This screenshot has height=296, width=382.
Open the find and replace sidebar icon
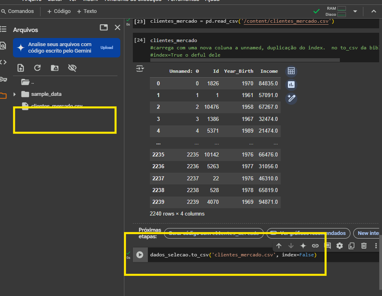tap(3, 46)
